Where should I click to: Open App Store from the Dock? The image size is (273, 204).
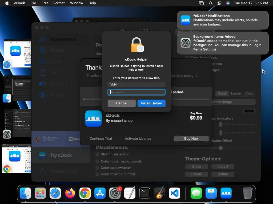[100, 193]
